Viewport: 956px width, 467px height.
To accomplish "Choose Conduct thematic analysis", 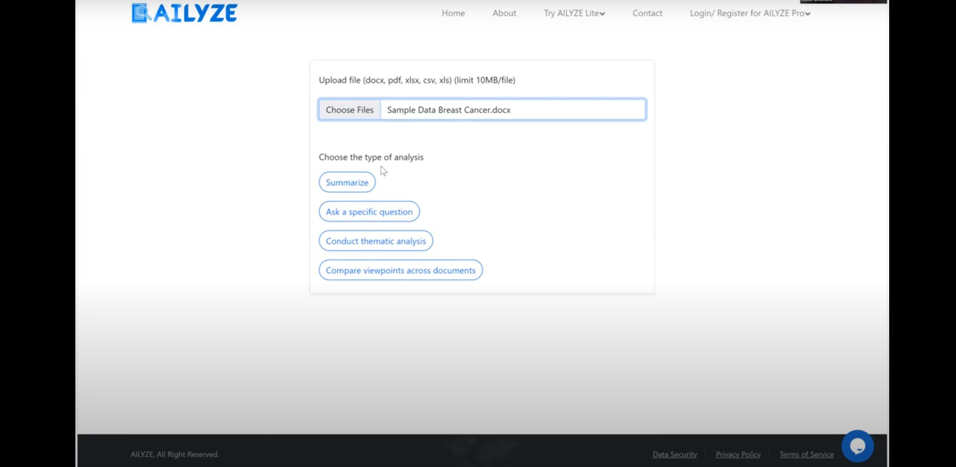I will pyautogui.click(x=376, y=241).
